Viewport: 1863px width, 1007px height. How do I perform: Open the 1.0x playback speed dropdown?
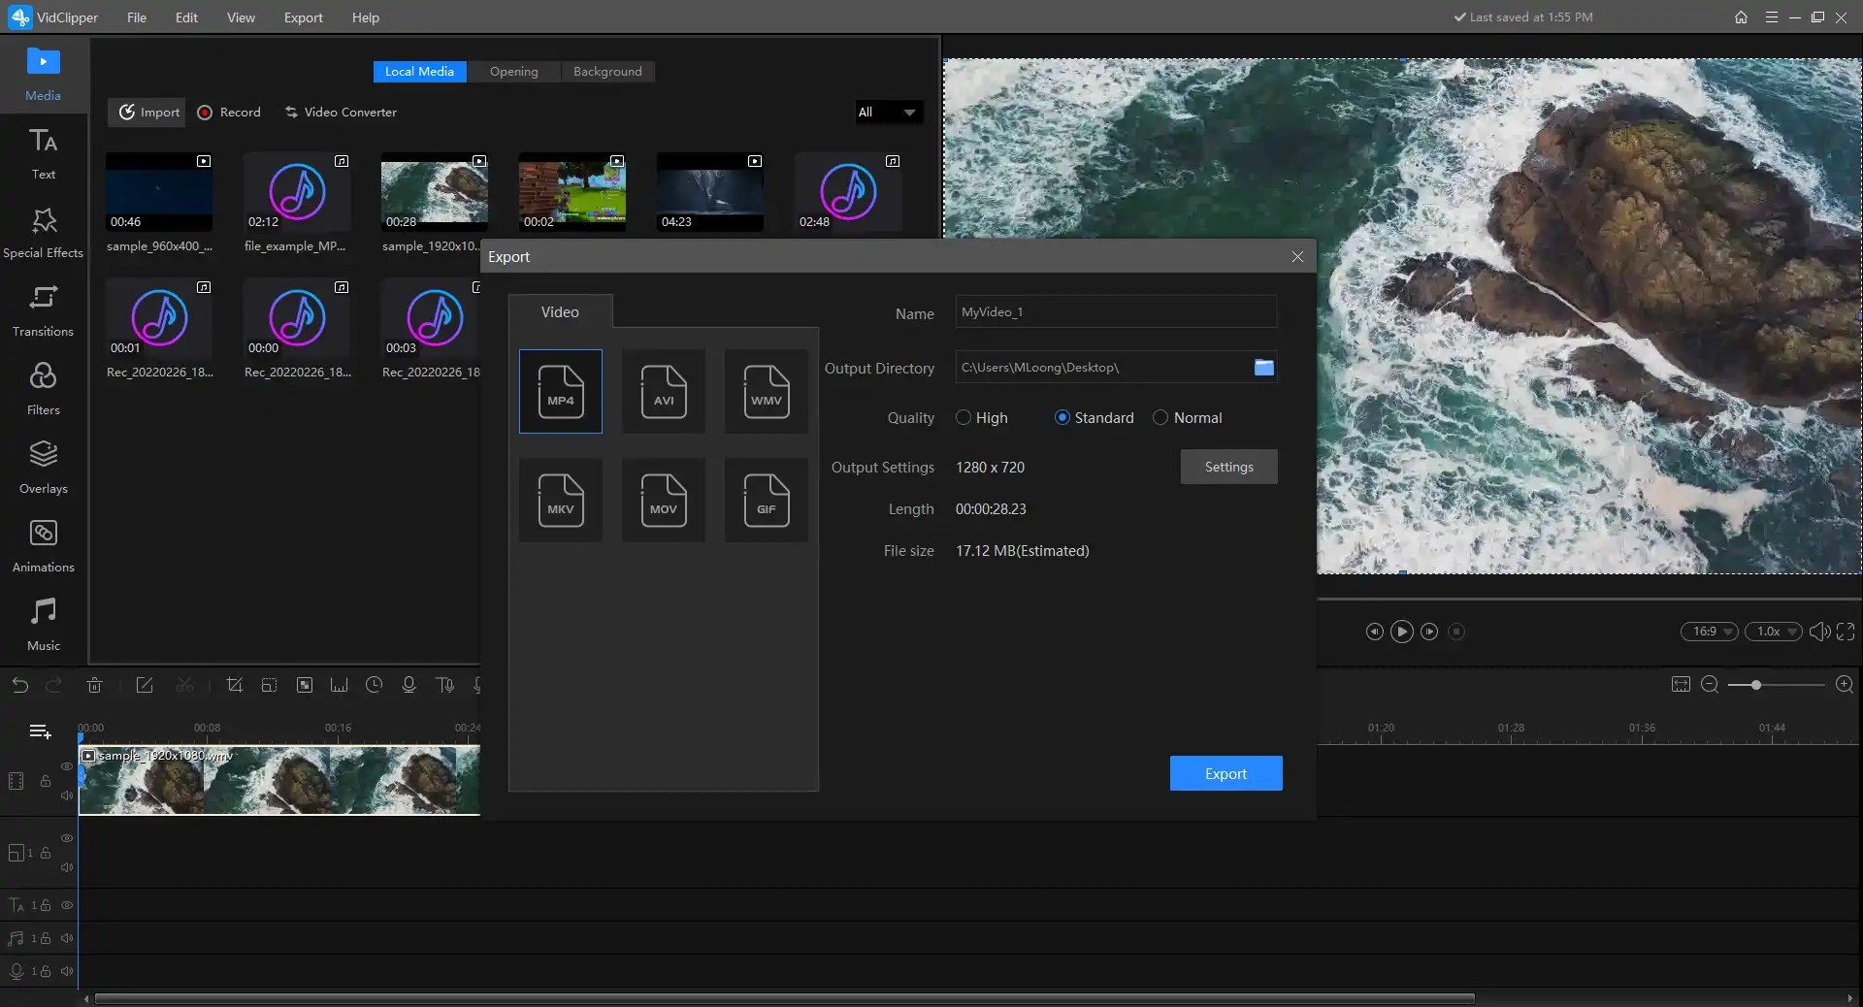[x=1774, y=632]
